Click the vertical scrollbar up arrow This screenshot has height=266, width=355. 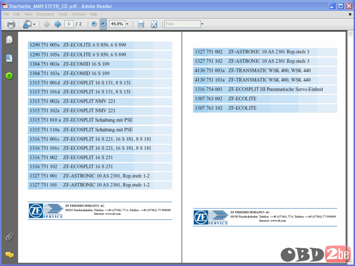350,34
